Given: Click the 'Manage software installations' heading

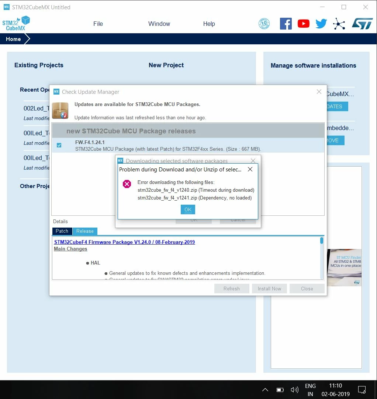Looking at the screenshot, I should (x=313, y=65).
